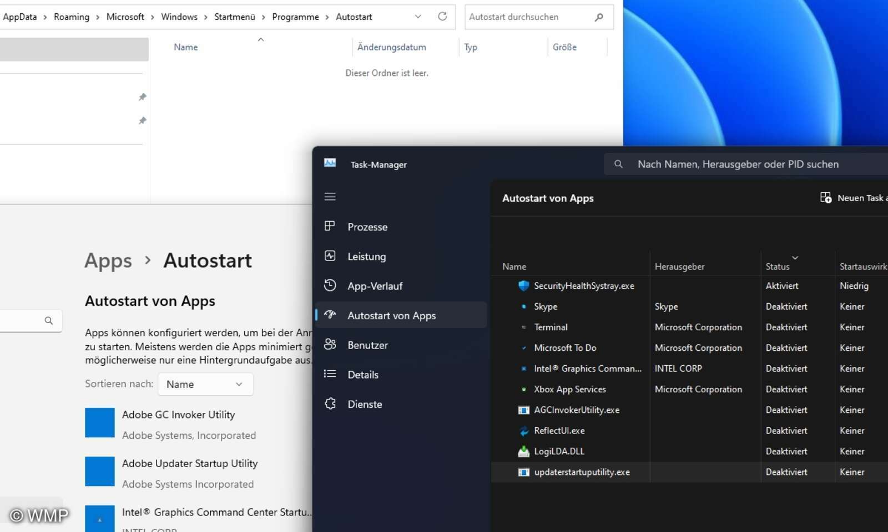The image size is (888, 532).
Task: Open App-Verlauf from the Task Manager sidebar
Action: click(330, 286)
